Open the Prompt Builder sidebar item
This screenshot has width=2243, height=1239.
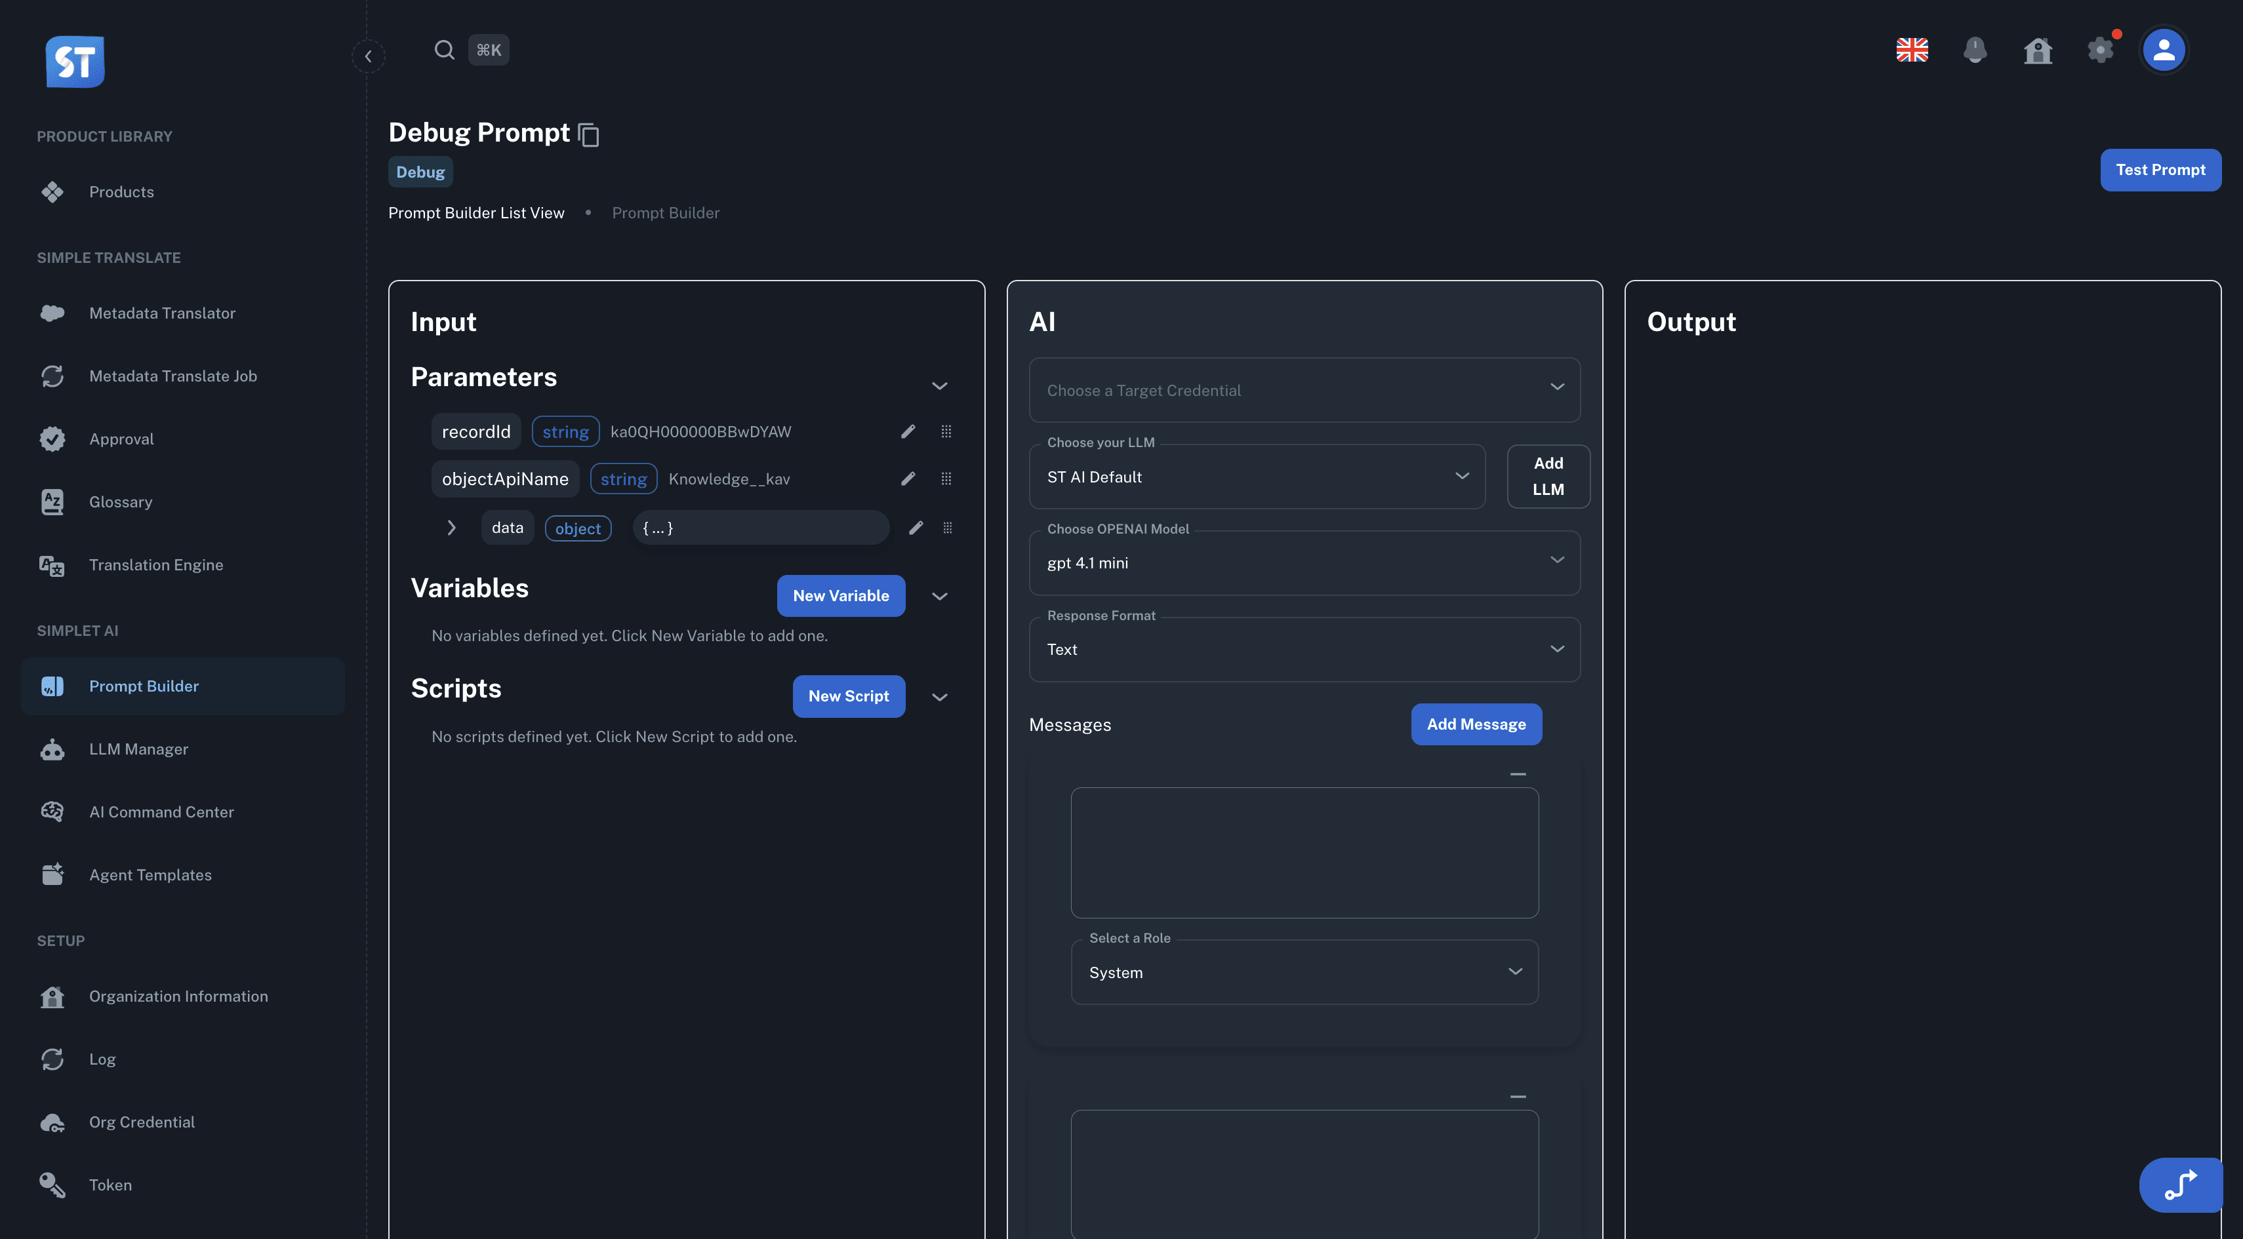144,686
